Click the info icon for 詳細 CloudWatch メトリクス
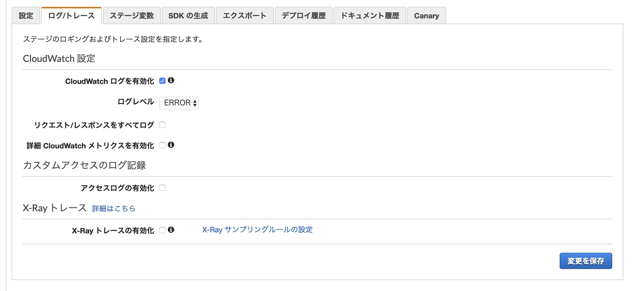Viewport: 639px width, 291px height. [172, 145]
